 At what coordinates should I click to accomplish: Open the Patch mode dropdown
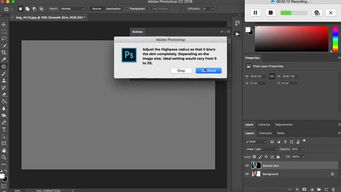click(x=72, y=9)
